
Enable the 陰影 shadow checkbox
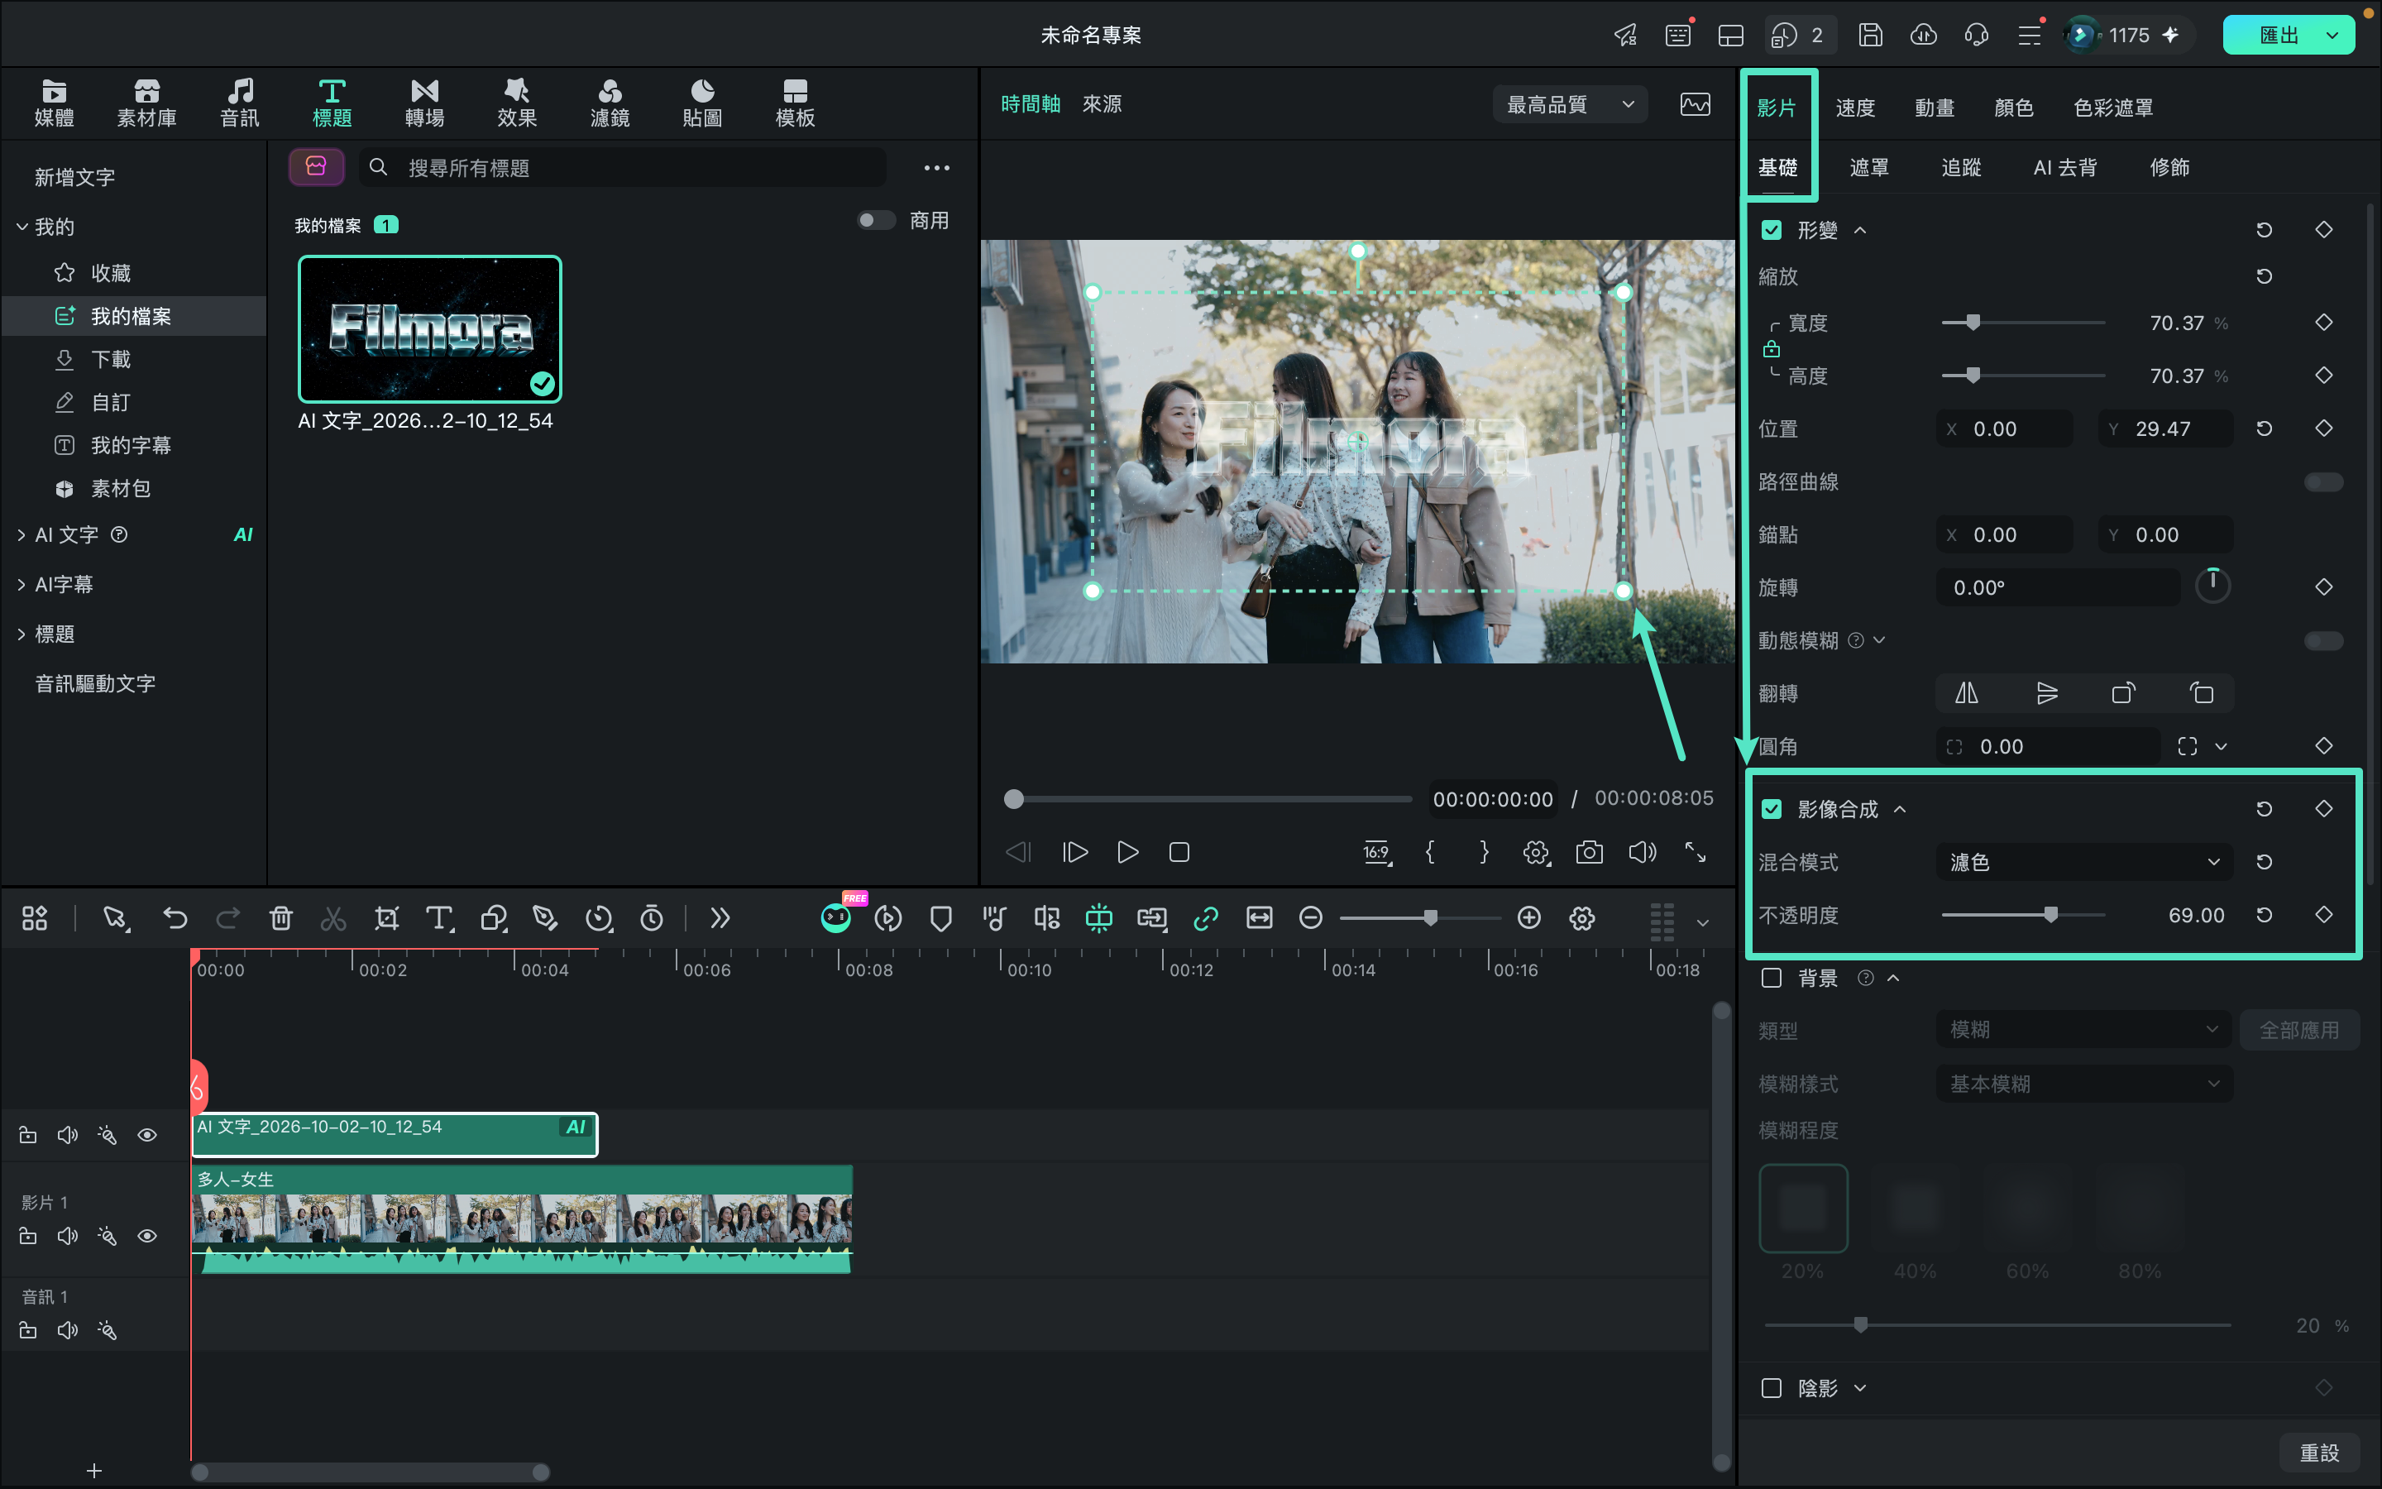pyautogui.click(x=1772, y=1387)
